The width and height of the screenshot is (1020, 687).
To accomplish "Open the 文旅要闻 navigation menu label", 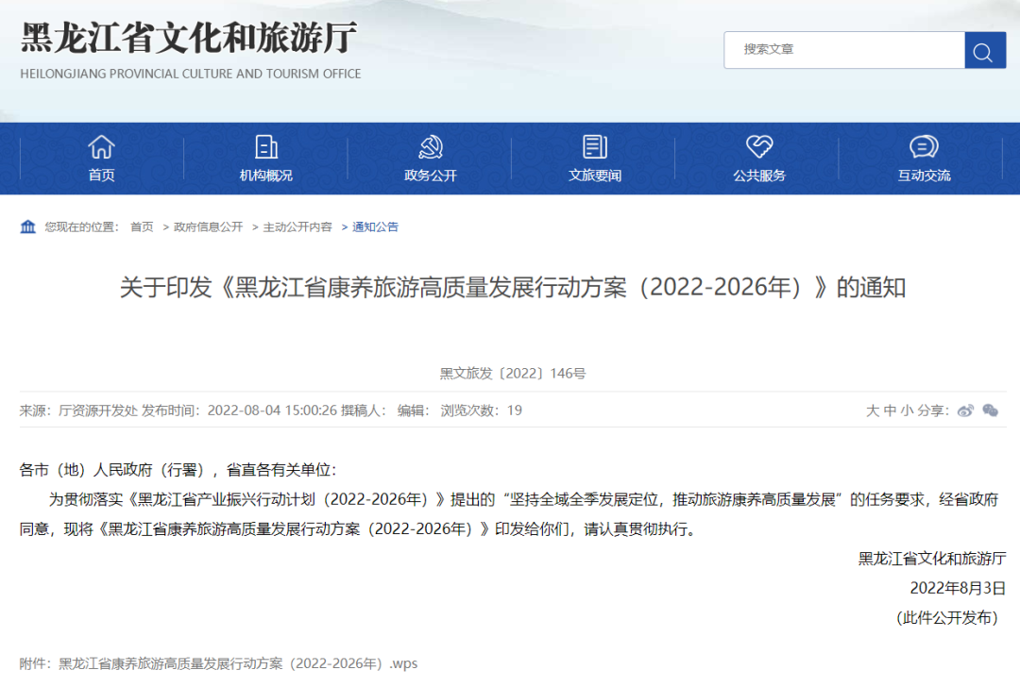I will pyautogui.click(x=595, y=176).
